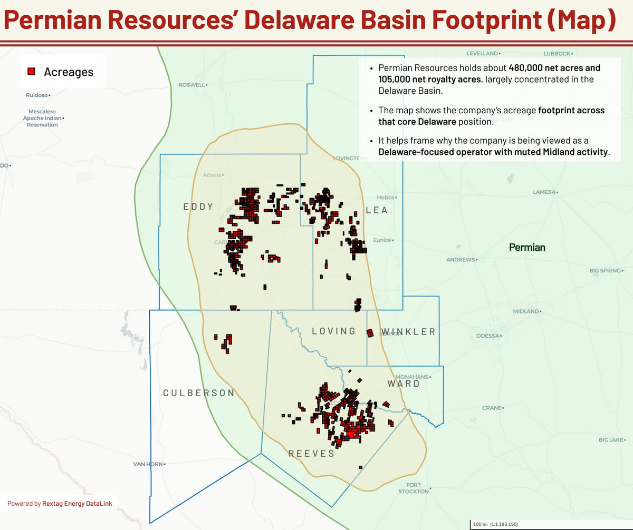Click the map title heading text

tap(310, 19)
